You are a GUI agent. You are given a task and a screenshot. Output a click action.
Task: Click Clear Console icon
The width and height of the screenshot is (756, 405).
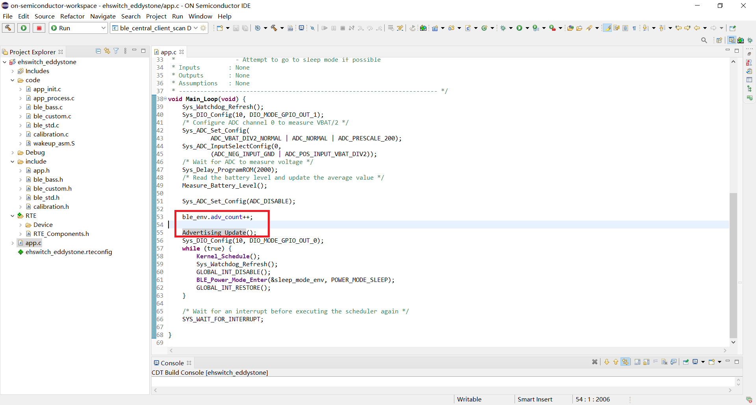click(665, 362)
